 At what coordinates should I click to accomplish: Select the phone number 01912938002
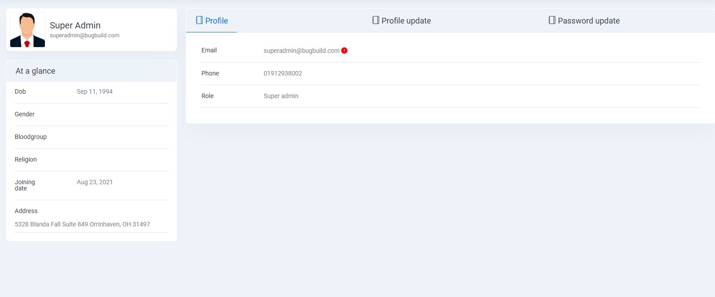[283, 73]
